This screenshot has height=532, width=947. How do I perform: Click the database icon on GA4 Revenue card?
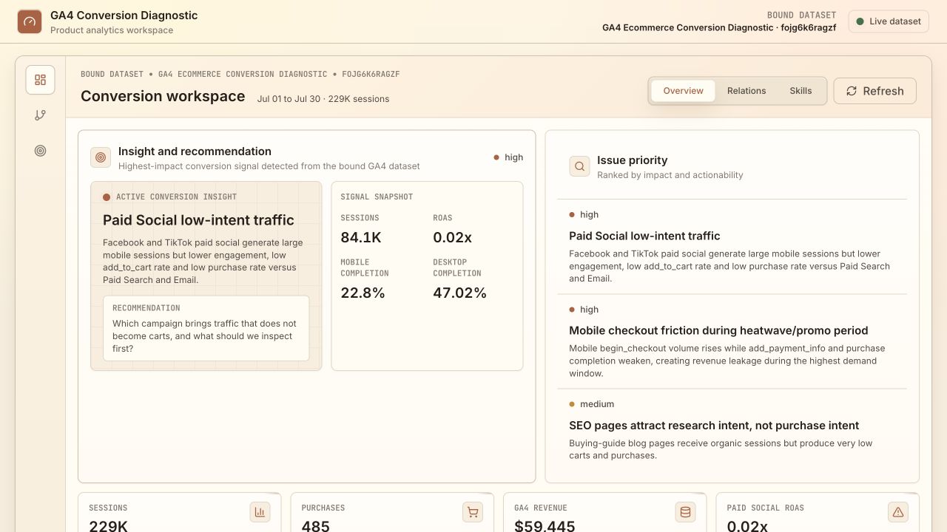click(685, 511)
